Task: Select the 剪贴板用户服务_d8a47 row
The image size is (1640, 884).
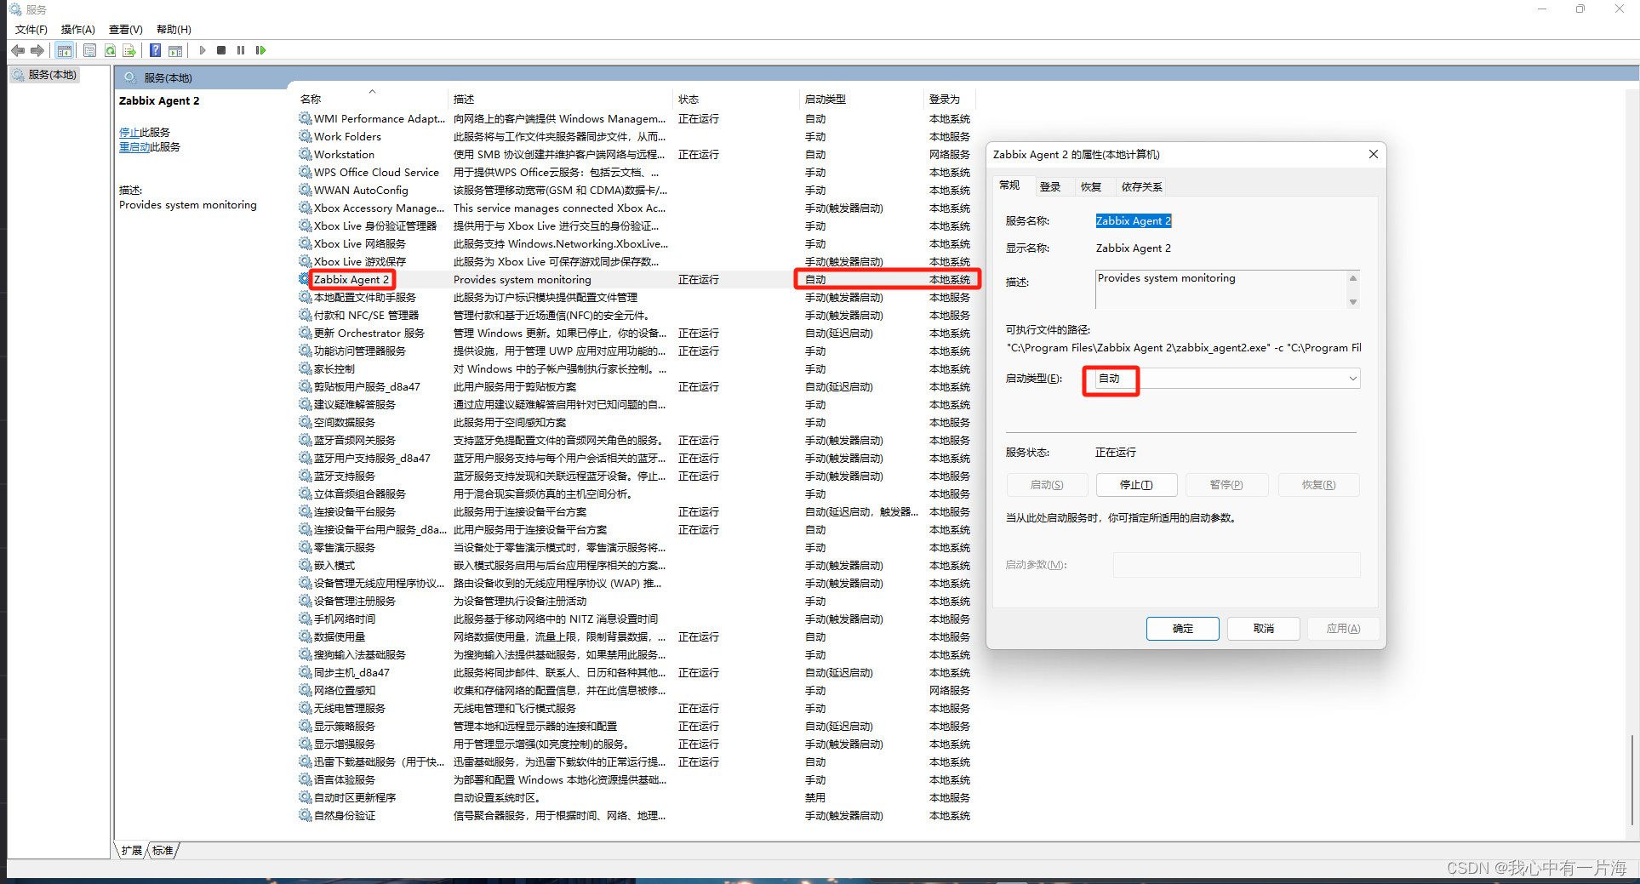Action: 638,386
